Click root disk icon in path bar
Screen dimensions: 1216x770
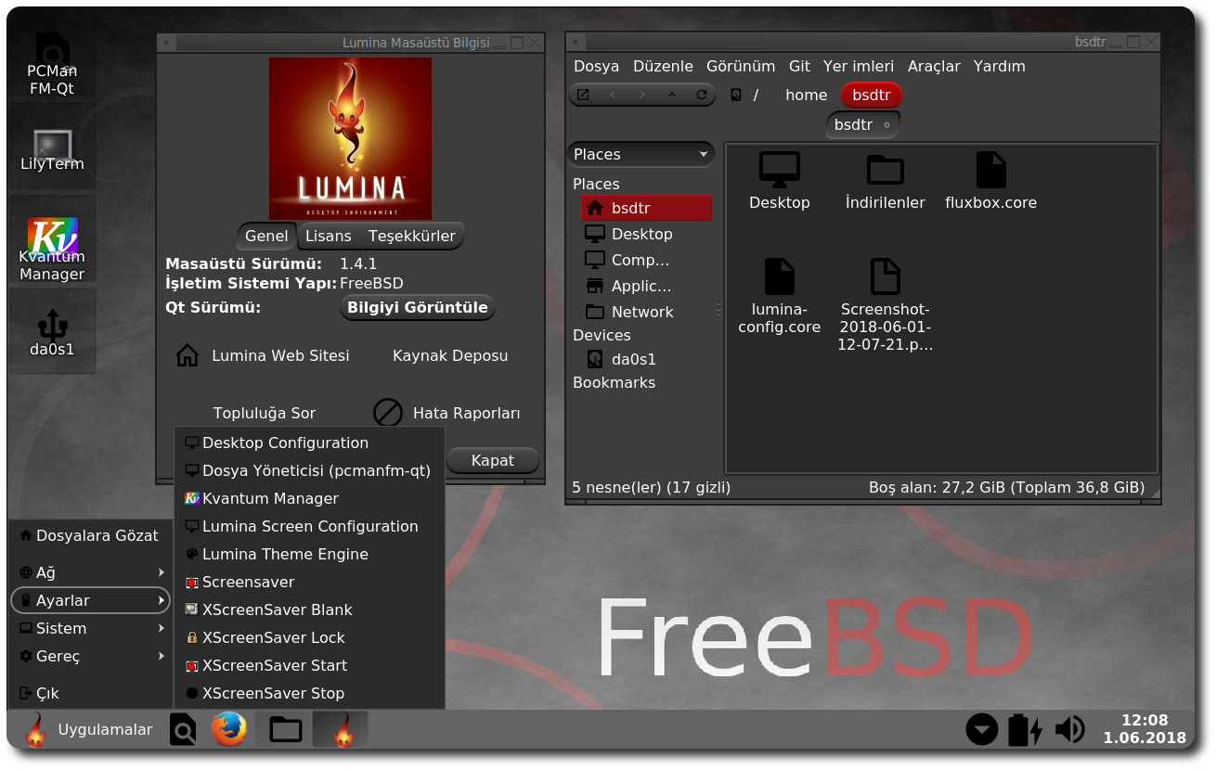point(736,95)
